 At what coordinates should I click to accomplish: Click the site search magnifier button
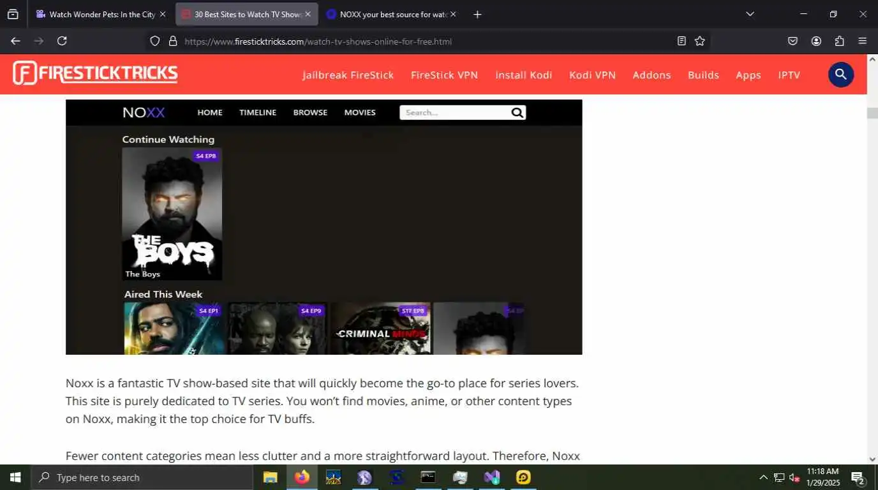[x=841, y=75]
